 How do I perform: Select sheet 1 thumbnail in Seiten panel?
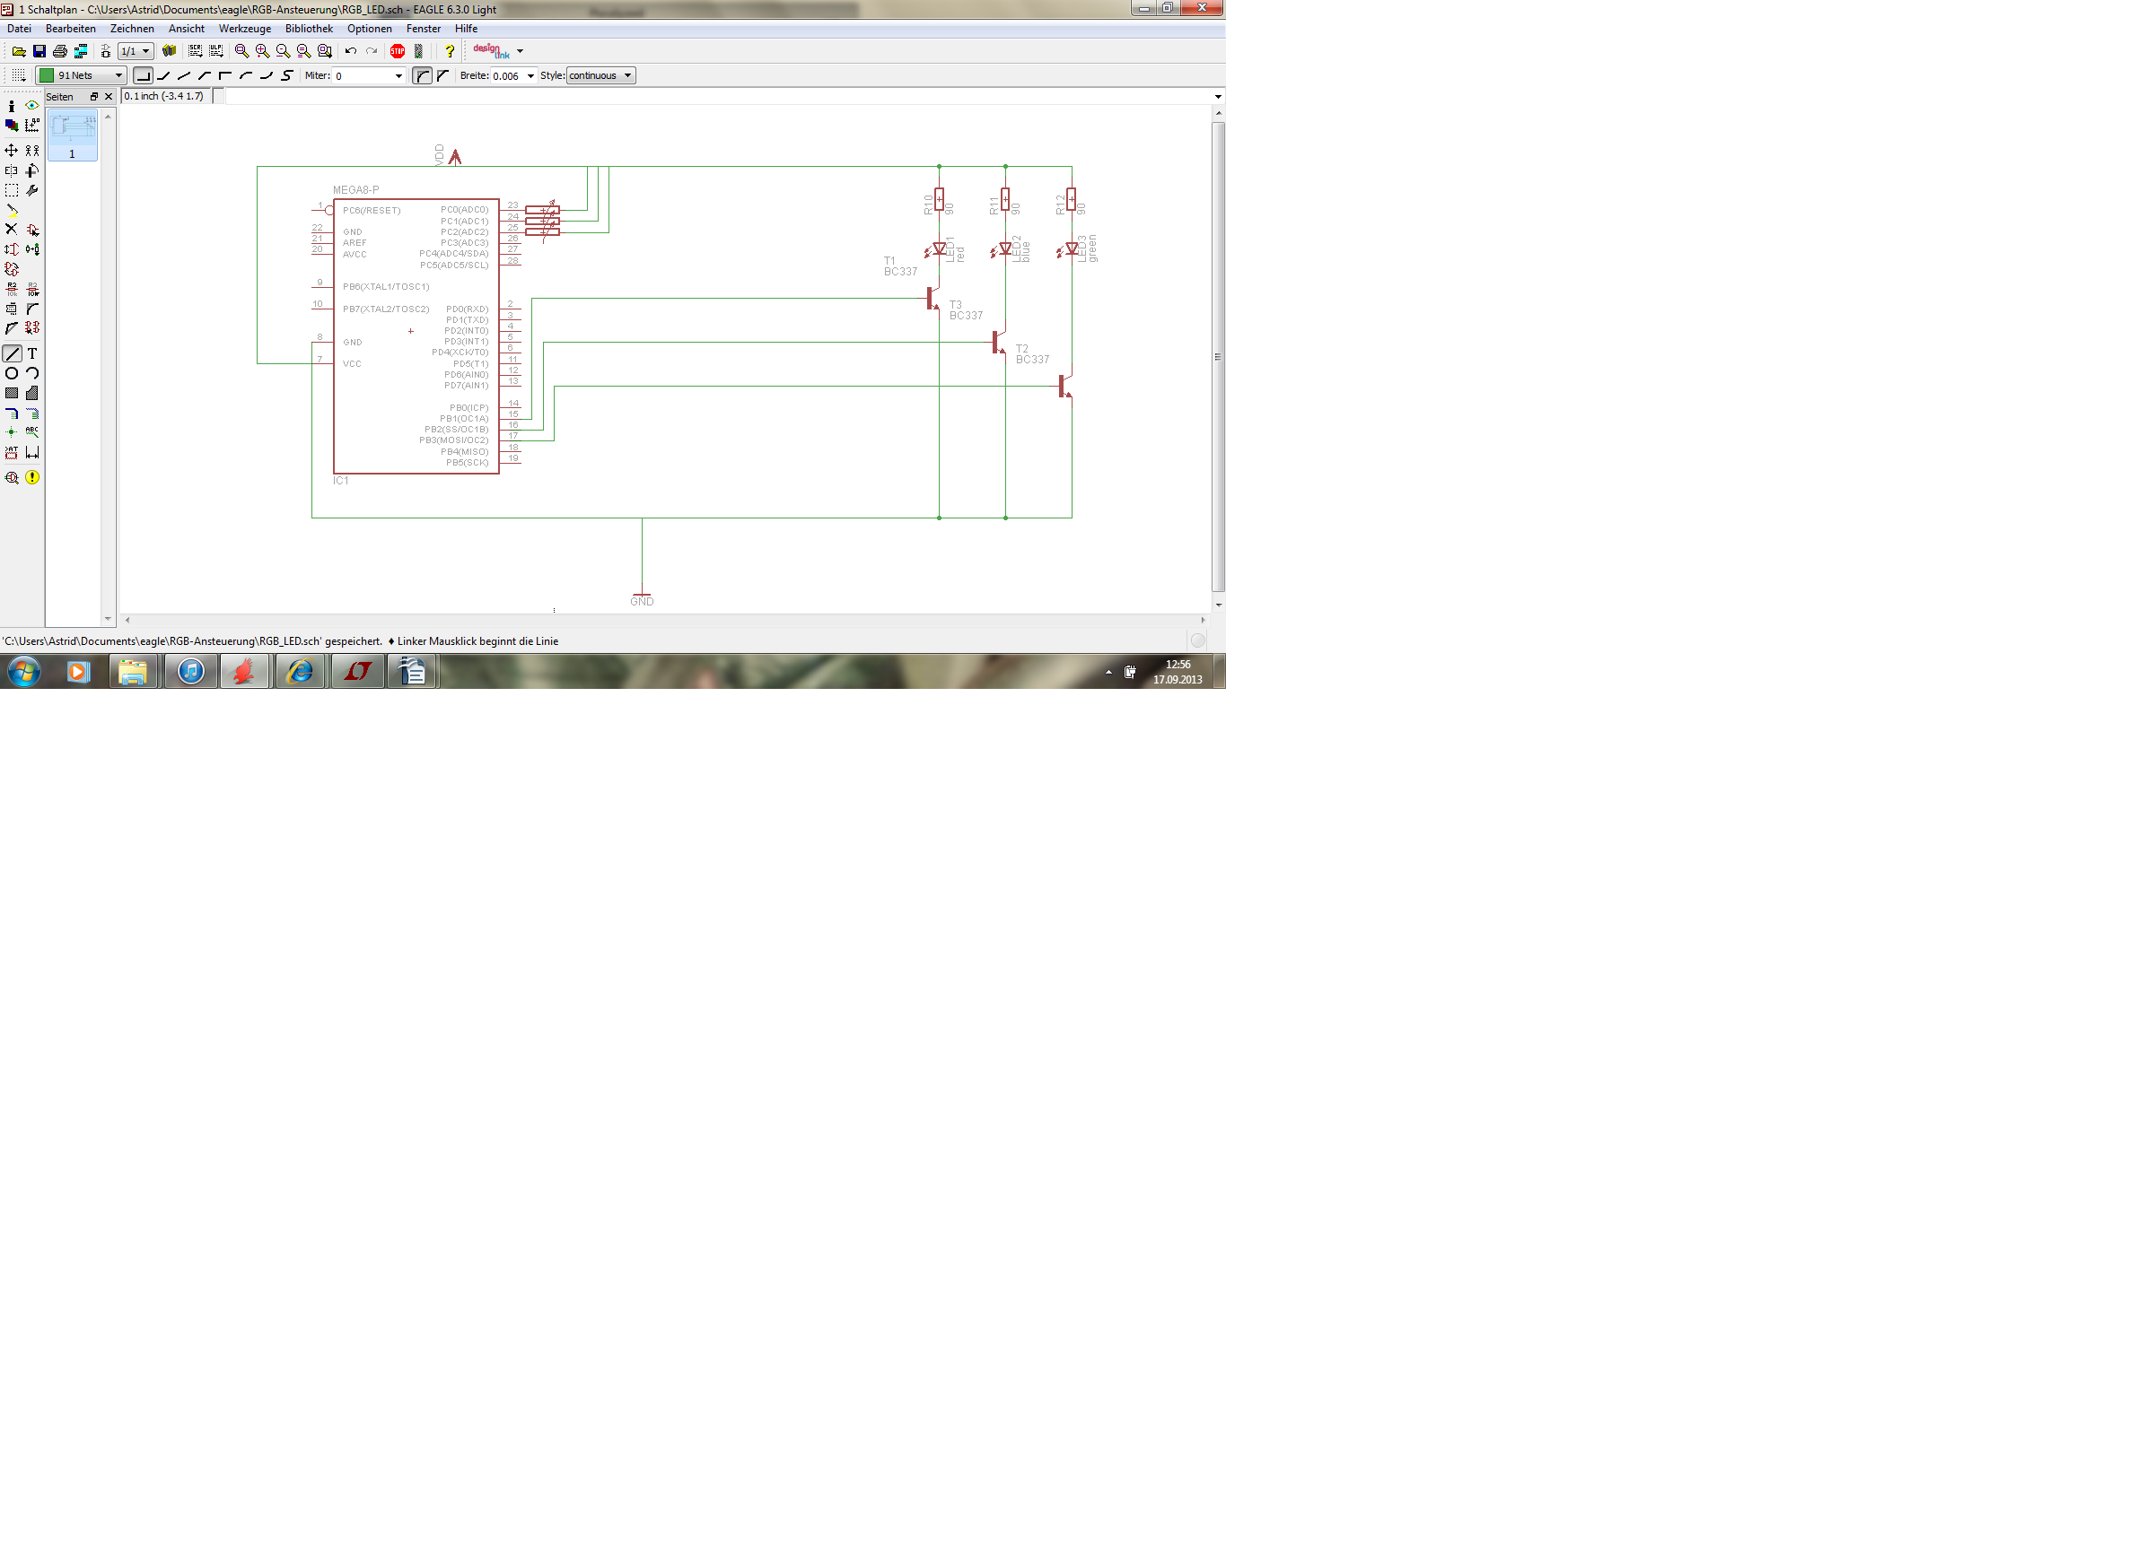(x=72, y=135)
